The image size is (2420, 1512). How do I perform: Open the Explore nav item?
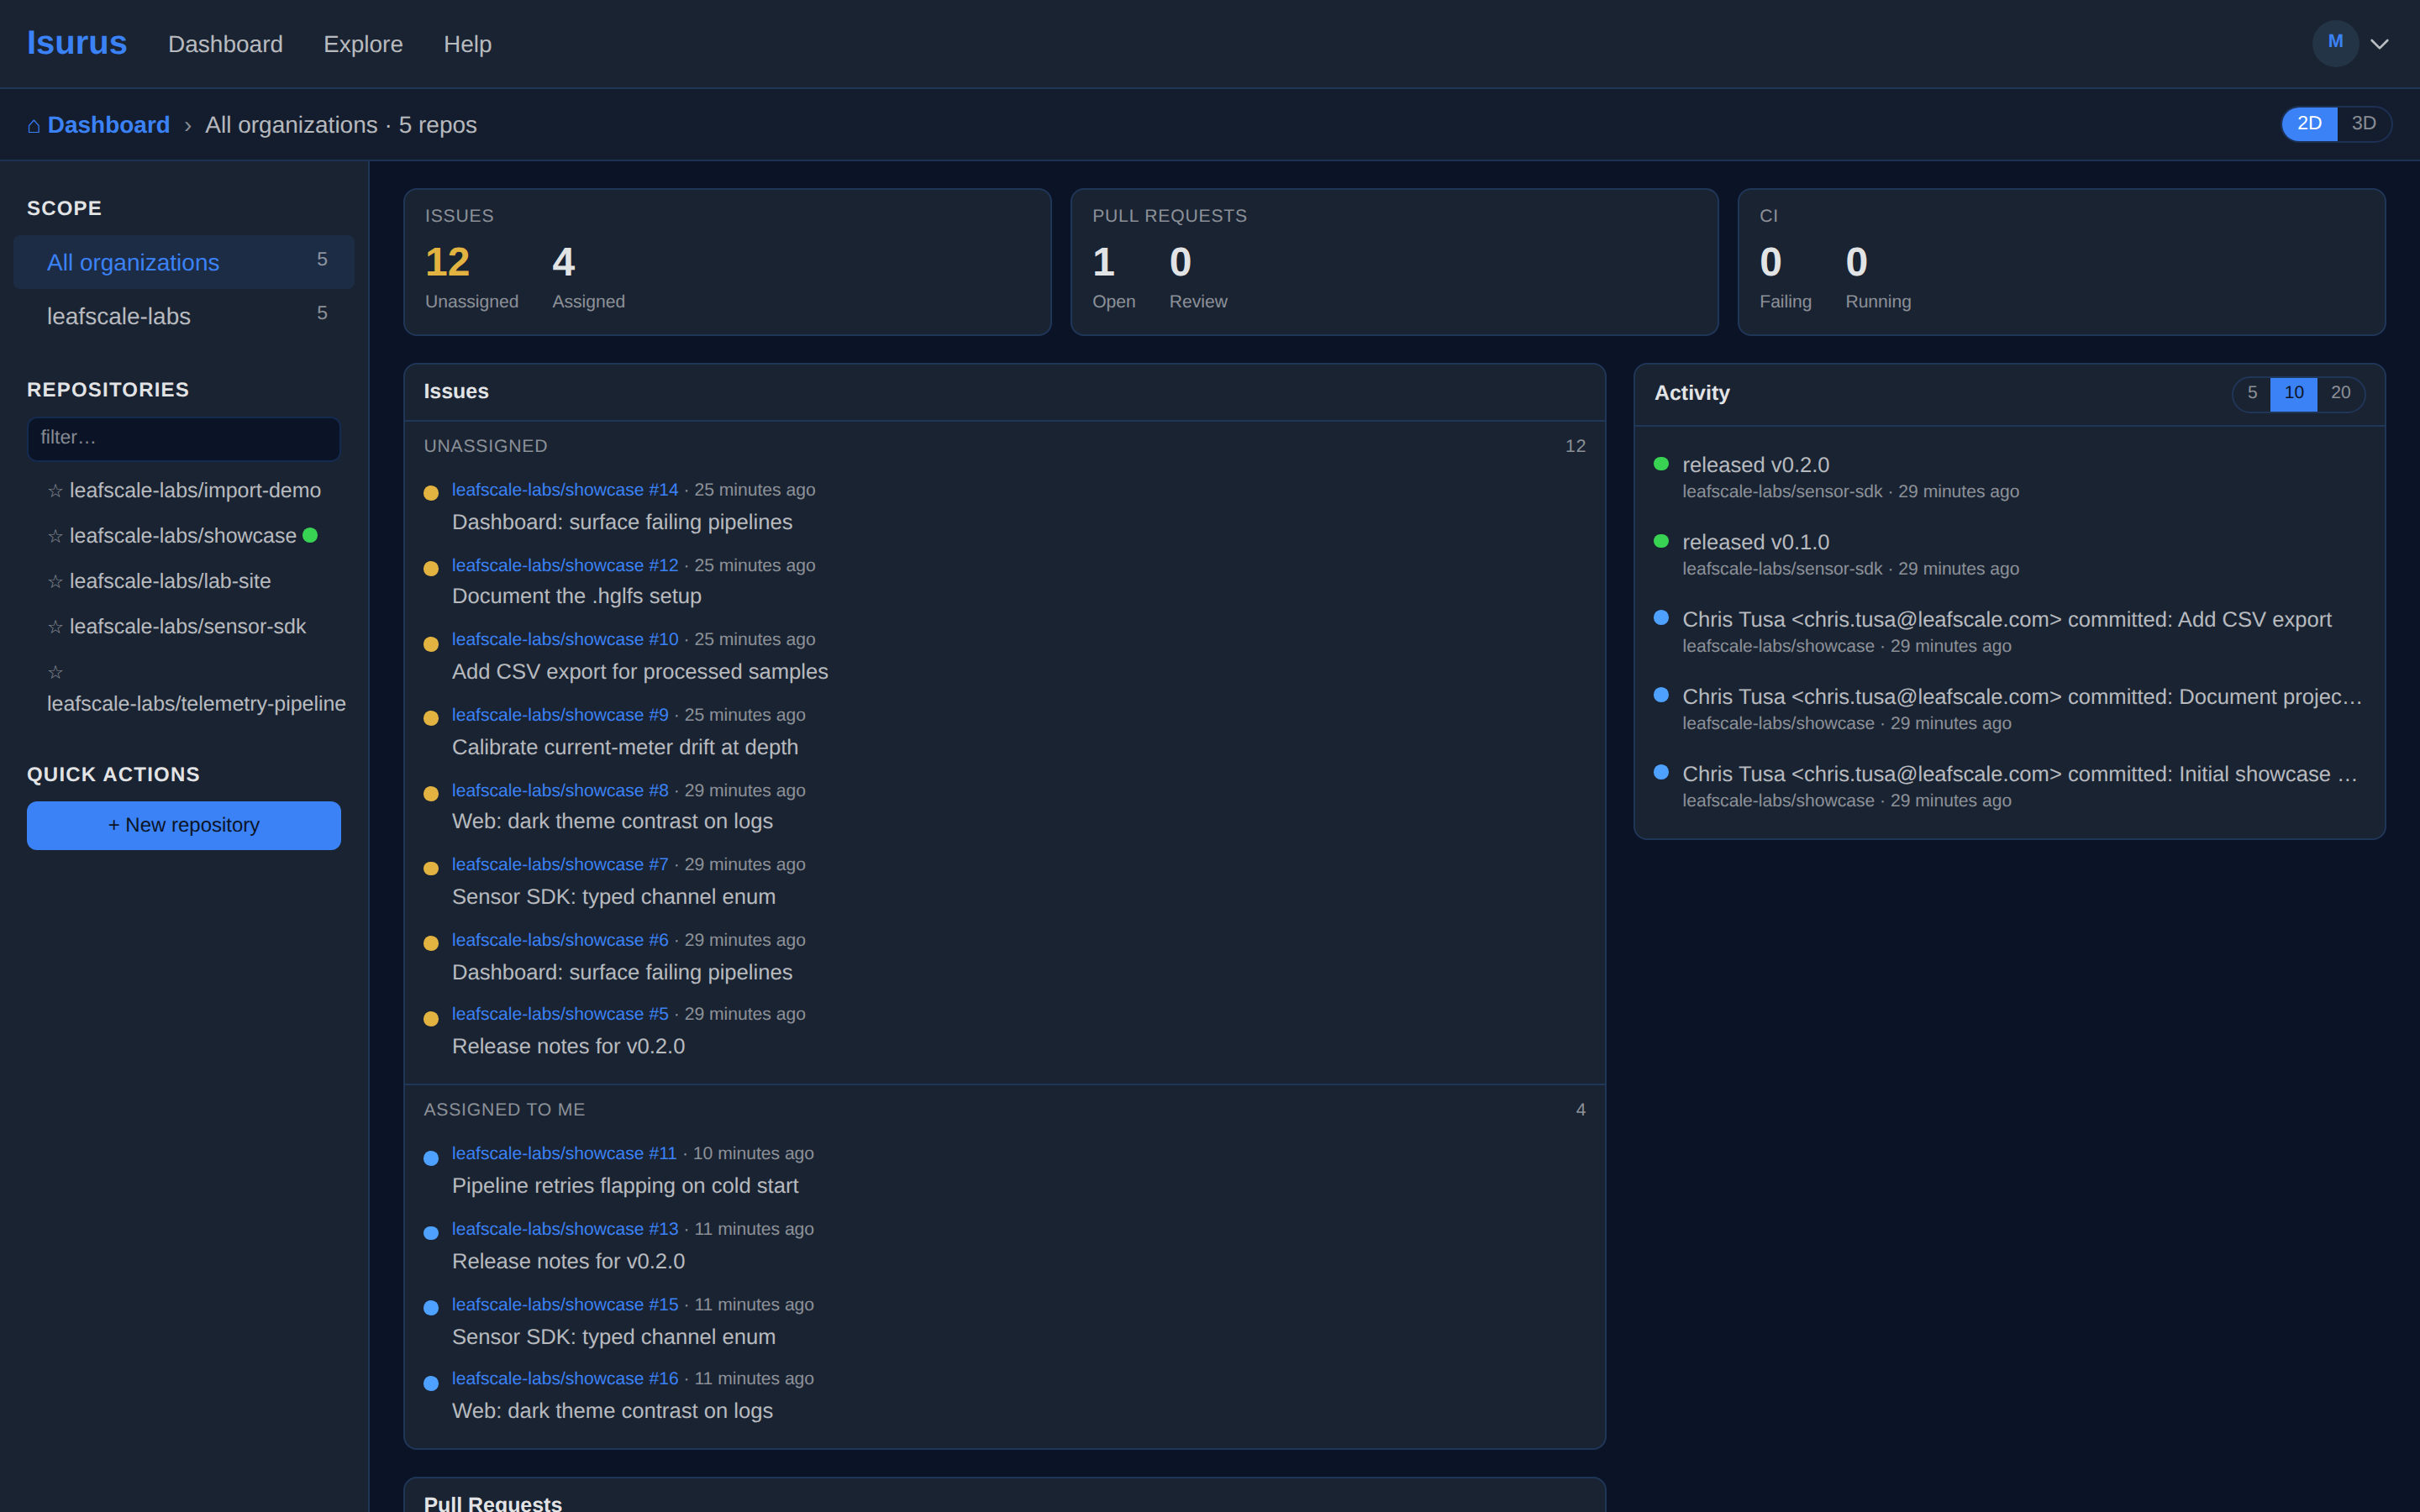(363, 44)
